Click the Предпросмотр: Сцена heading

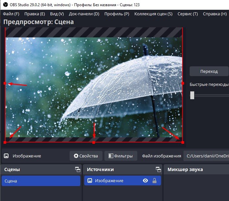click(x=39, y=22)
